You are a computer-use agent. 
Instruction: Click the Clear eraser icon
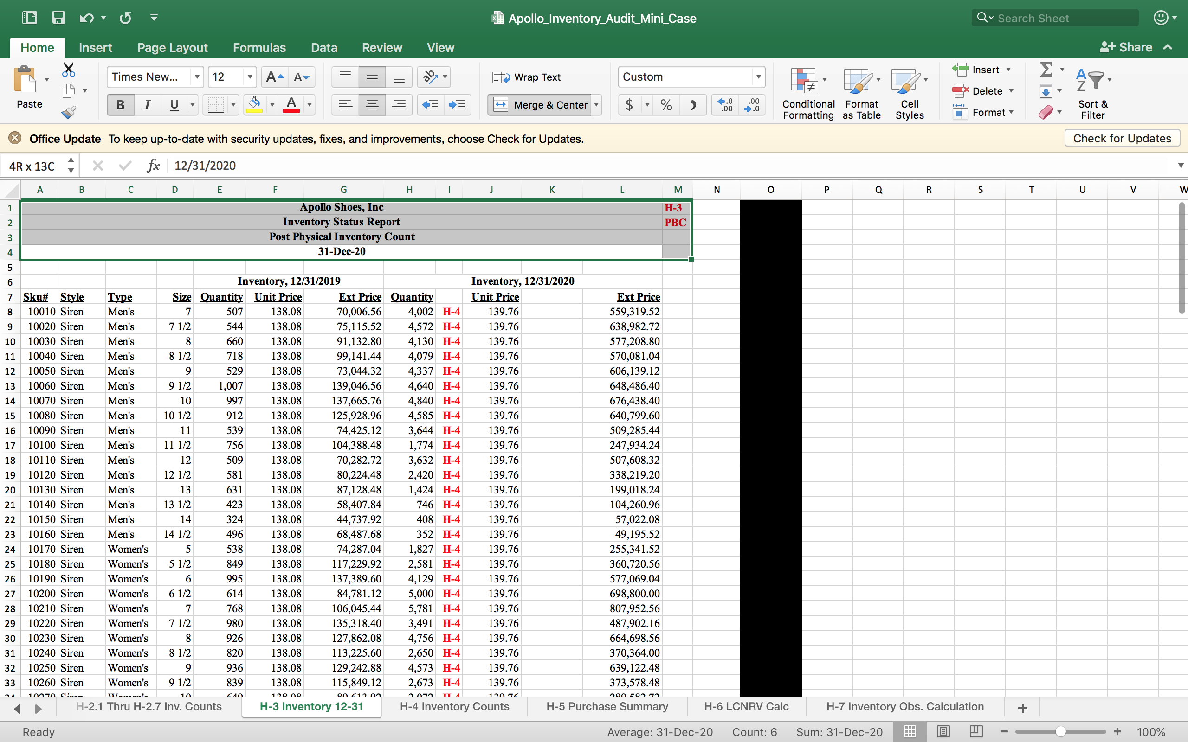coord(1045,112)
